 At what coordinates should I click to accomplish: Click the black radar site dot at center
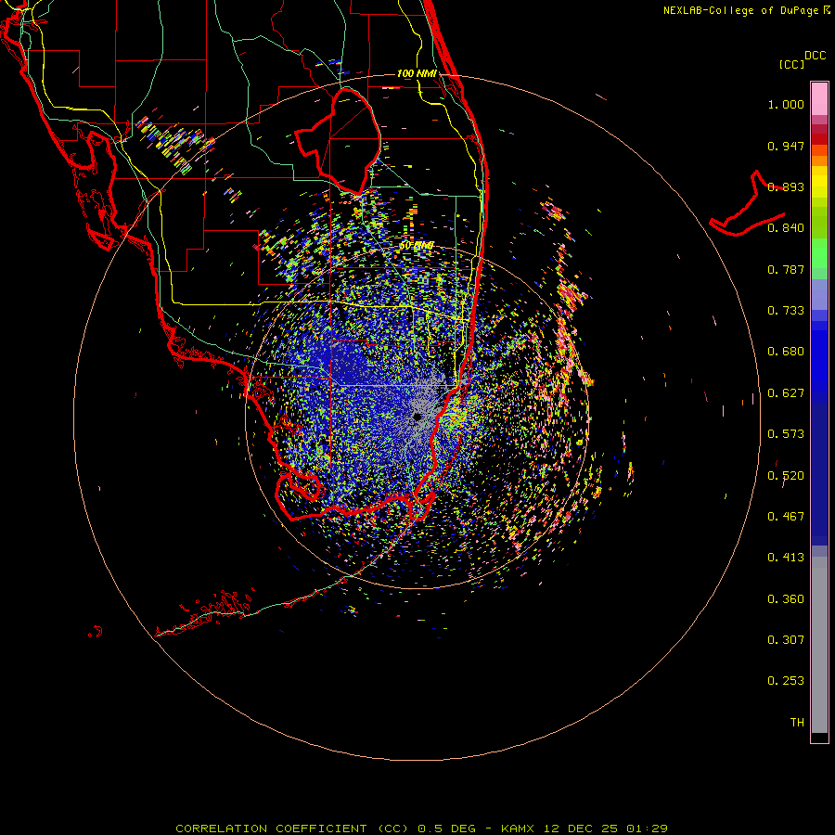coord(417,417)
